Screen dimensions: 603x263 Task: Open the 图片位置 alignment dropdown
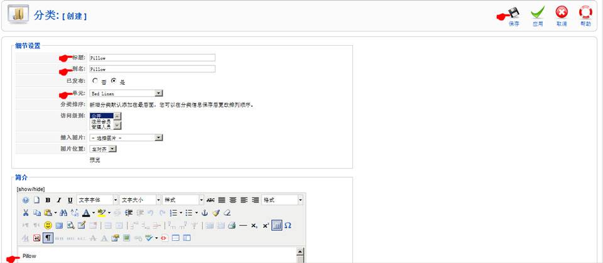point(103,149)
